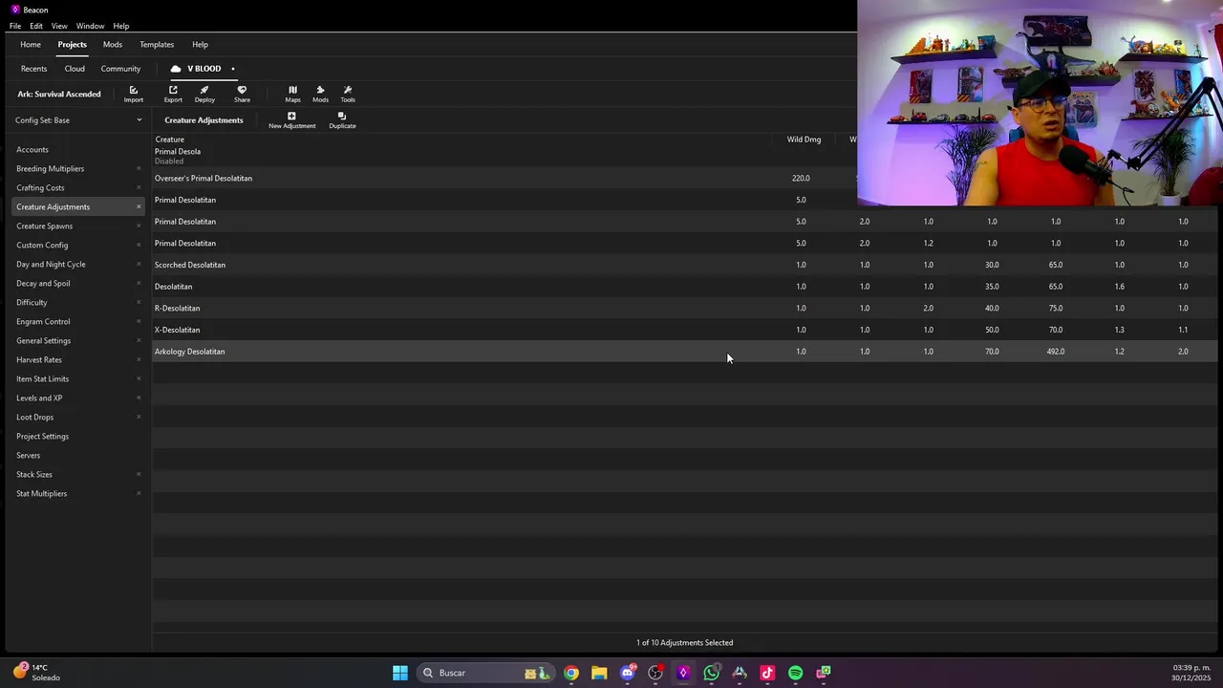
Task: Click the Import toolbar icon
Action: point(134,94)
